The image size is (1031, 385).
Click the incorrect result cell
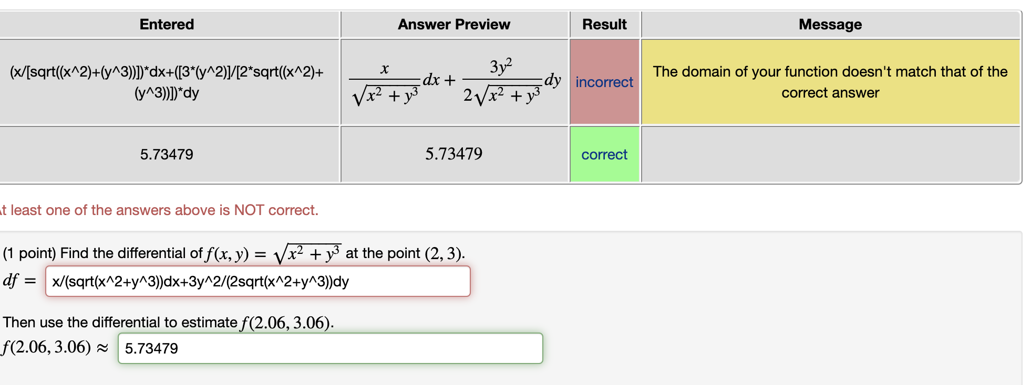[x=603, y=82]
